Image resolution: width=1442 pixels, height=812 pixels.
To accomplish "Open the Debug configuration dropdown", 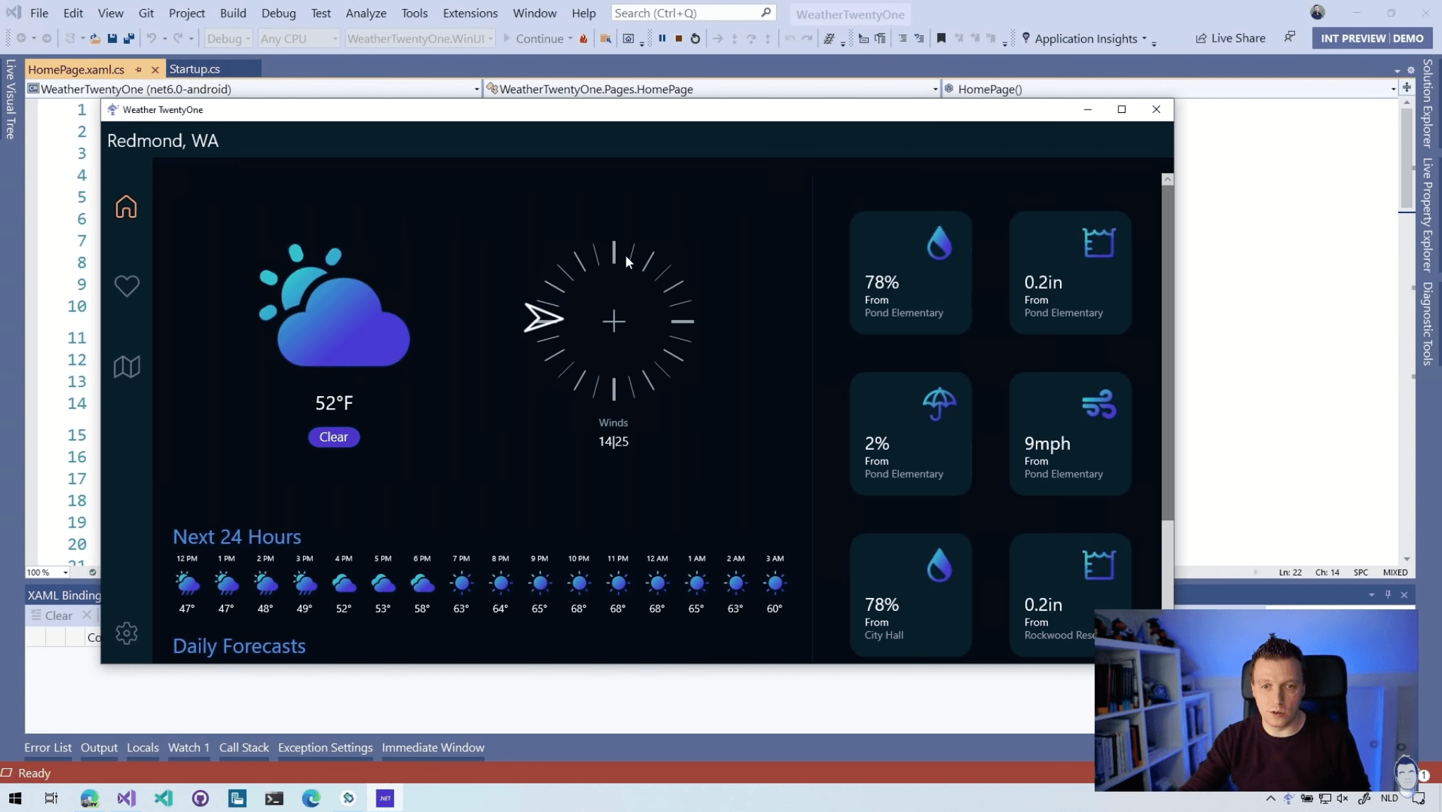I will point(228,39).
